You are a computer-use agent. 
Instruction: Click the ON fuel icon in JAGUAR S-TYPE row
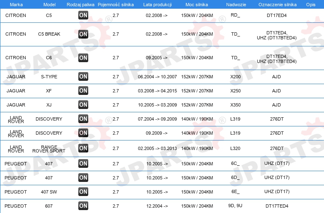tap(83, 76)
